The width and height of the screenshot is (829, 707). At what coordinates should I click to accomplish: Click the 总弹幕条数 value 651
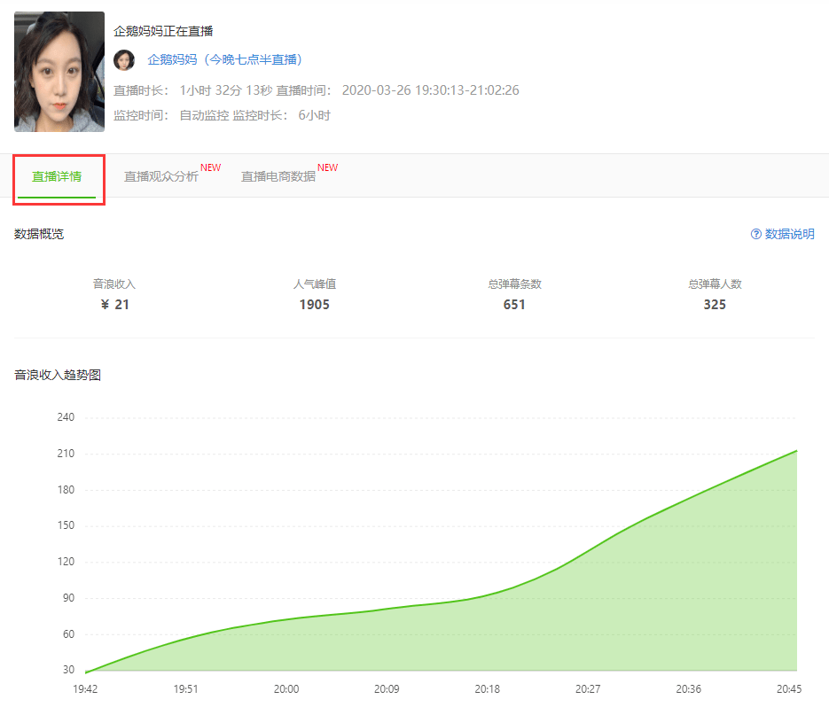click(x=514, y=305)
